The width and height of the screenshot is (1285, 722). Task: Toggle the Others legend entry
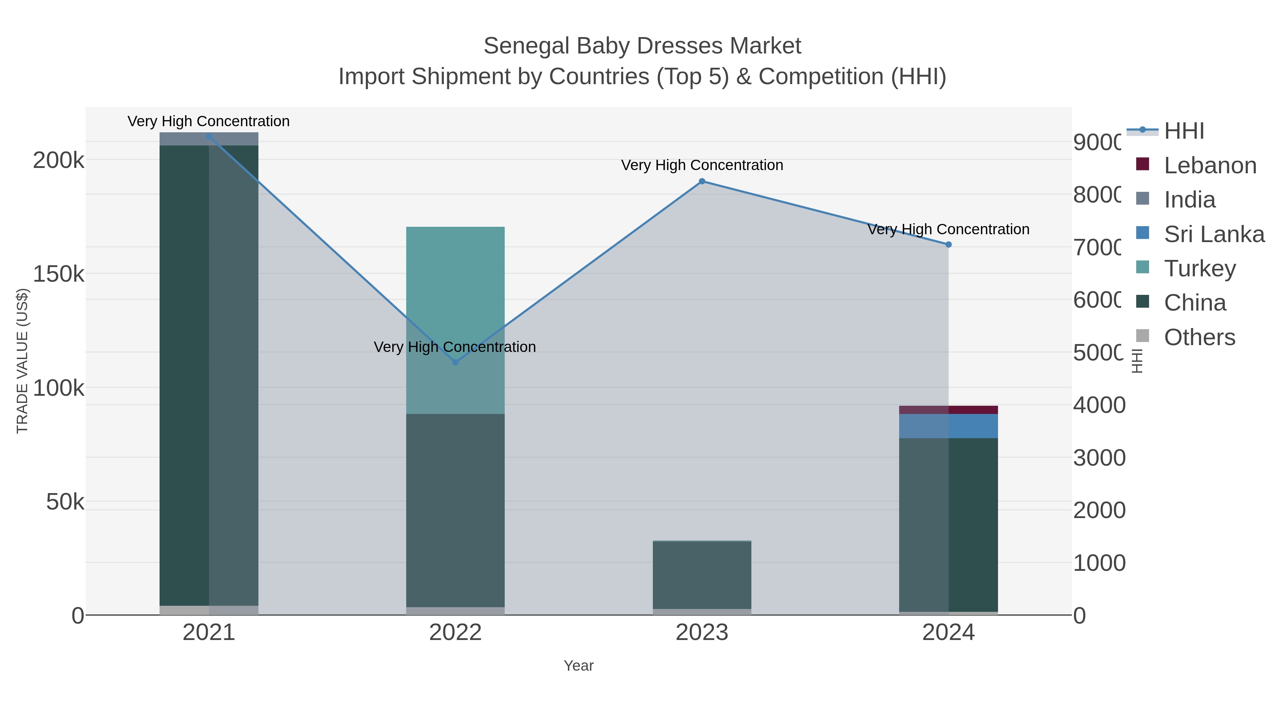point(1186,337)
